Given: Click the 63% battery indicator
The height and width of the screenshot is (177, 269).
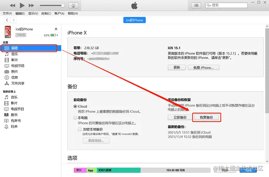Looking at the screenshot, I should tap(51, 35).
